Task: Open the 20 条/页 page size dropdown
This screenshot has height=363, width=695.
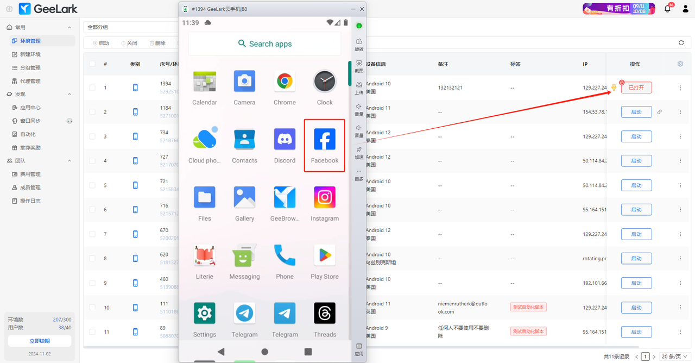Action: (675, 356)
